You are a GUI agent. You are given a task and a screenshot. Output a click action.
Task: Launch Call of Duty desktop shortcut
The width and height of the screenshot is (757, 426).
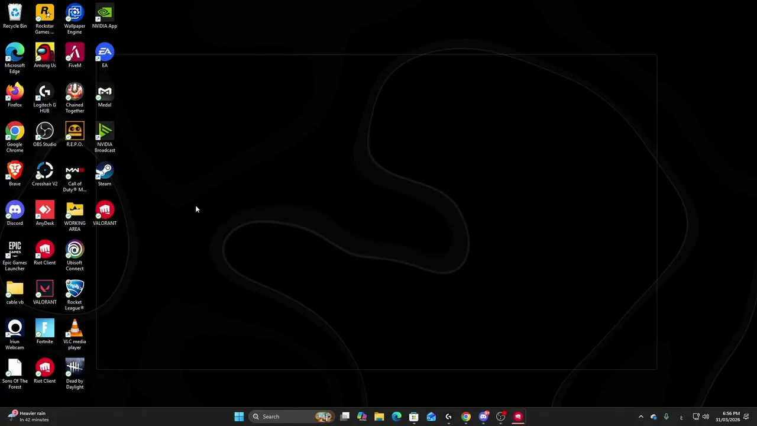point(75,177)
